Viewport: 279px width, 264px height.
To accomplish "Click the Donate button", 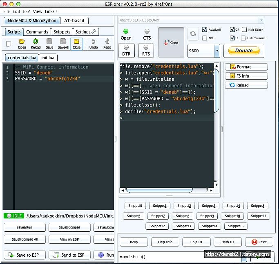I will pos(244,51).
